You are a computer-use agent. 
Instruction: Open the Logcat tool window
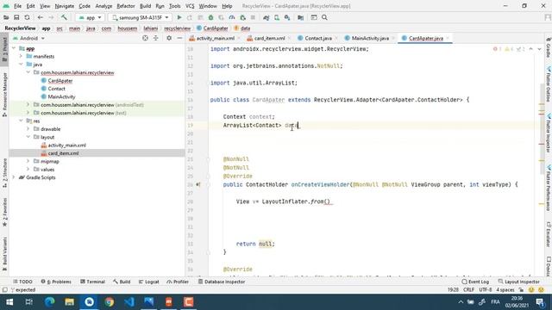(149, 282)
